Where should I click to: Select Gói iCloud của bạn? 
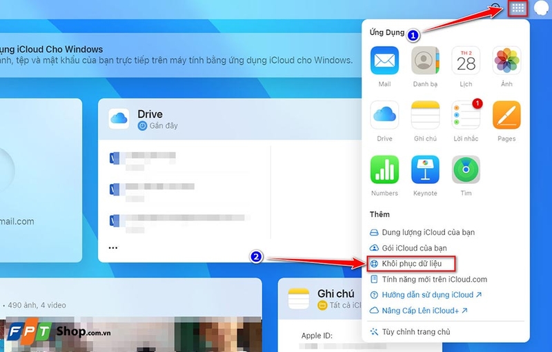tap(408, 248)
